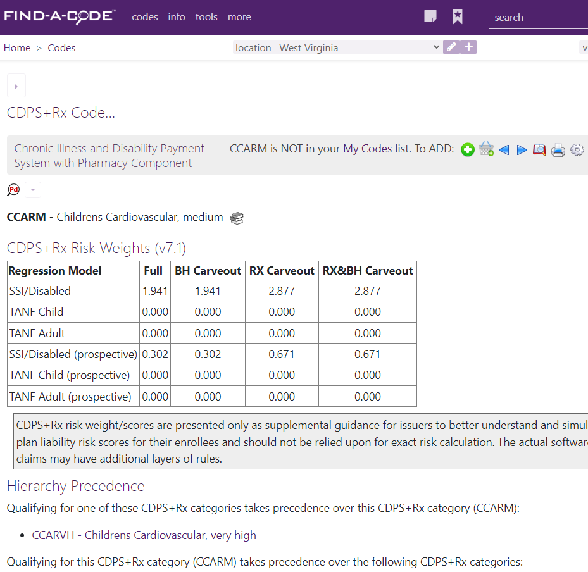This screenshot has height=572, width=588.
Task: Open the My Codes link
Action: tap(367, 149)
